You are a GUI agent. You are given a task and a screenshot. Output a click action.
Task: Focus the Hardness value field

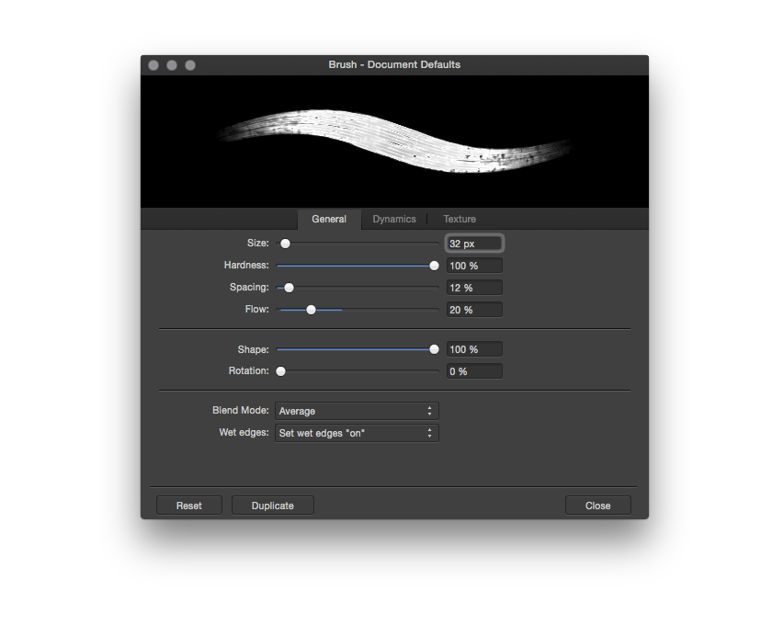pos(474,266)
